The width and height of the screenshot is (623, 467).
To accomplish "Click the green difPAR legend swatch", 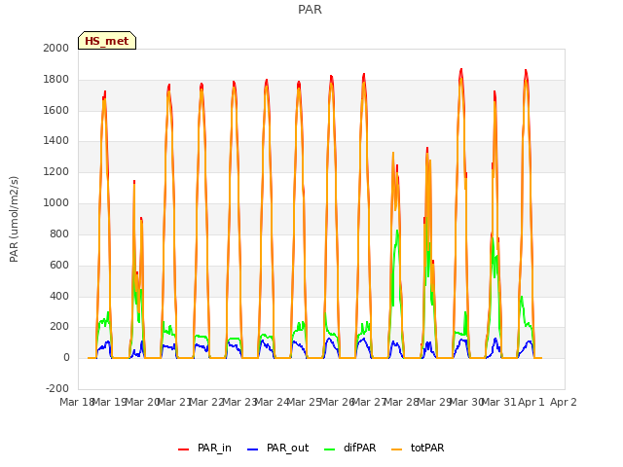I will click(330, 449).
